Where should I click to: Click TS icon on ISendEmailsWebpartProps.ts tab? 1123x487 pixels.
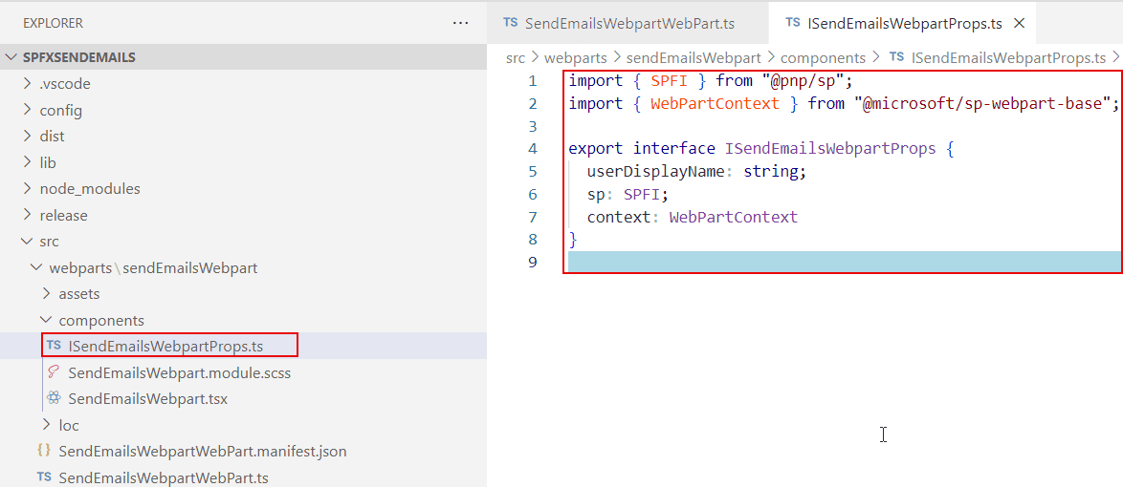tap(793, 22)
